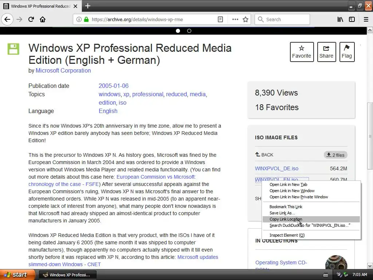The height and width of the screenshot is (280, 373).
Task: Close the Windows XP Professional tab
Action: click(75, 6)
